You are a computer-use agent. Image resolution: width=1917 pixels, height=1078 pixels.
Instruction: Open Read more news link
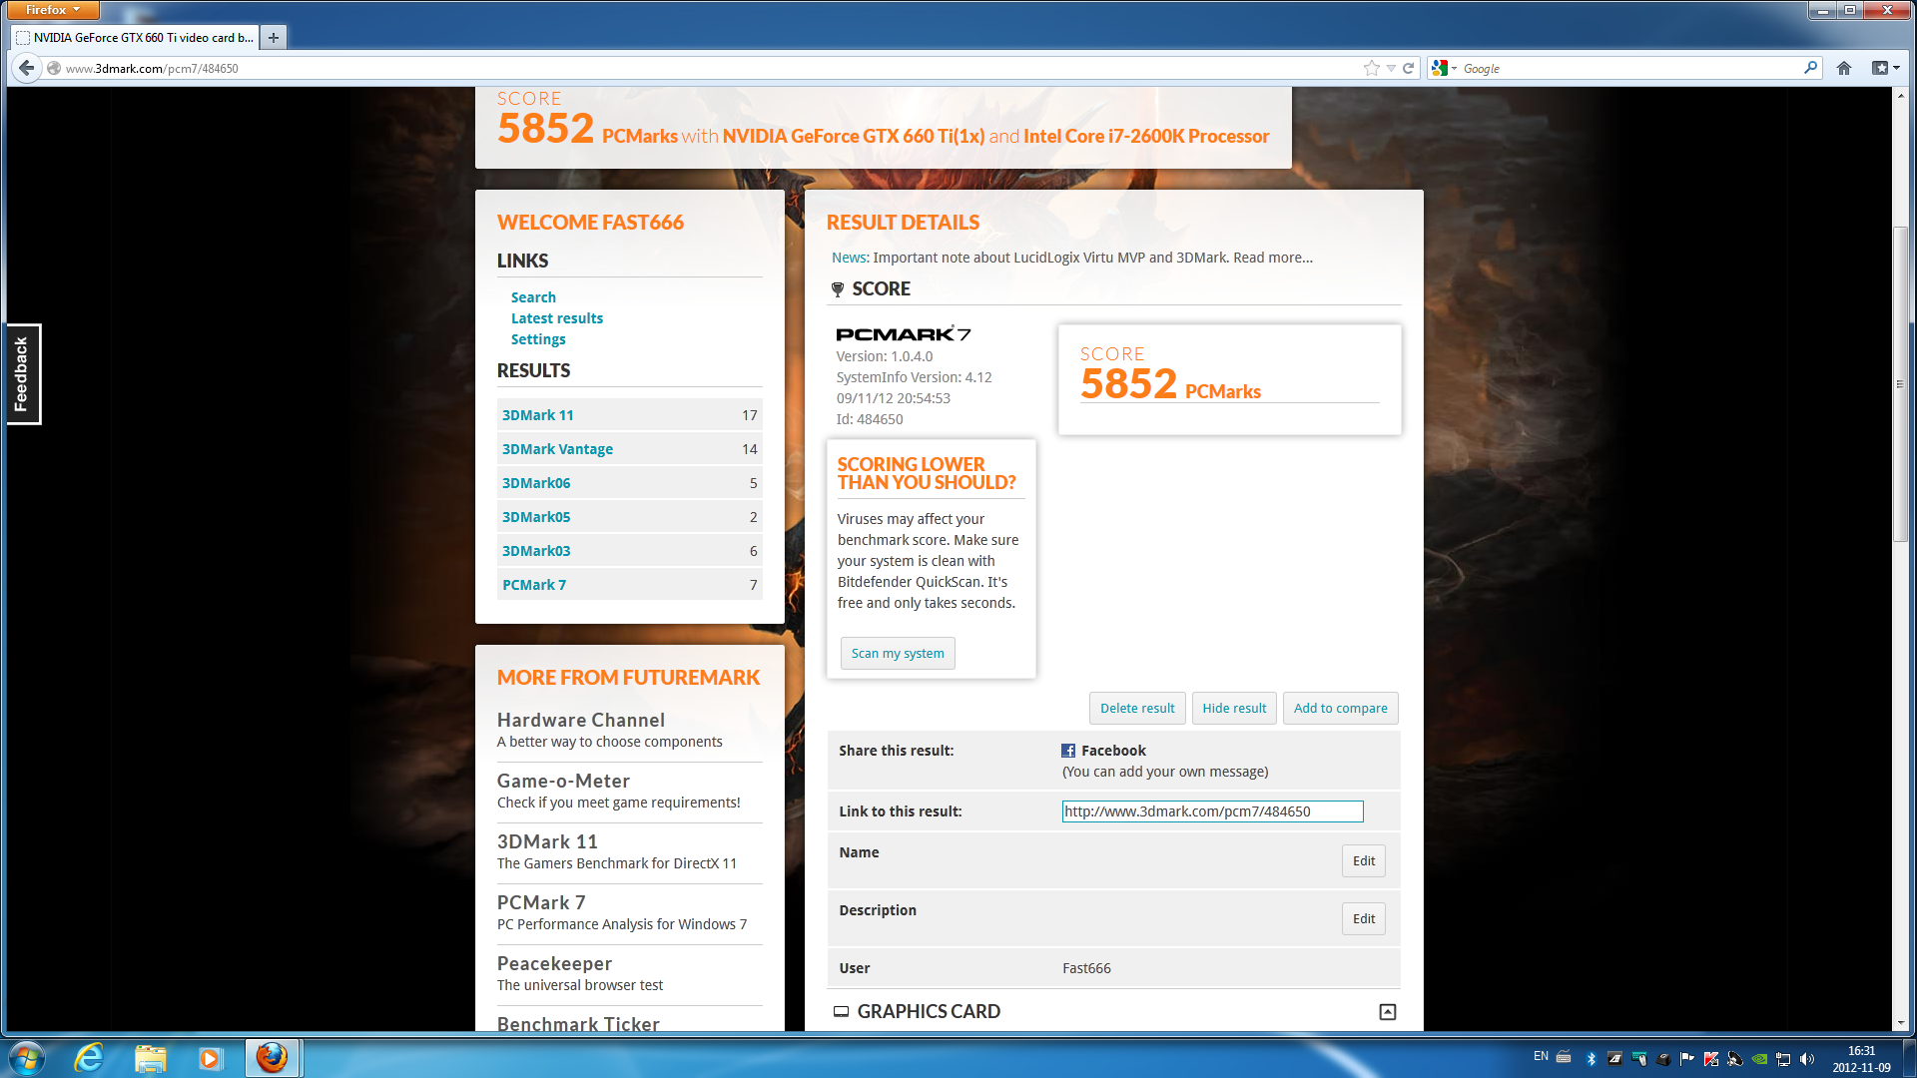pos(1272,258)
